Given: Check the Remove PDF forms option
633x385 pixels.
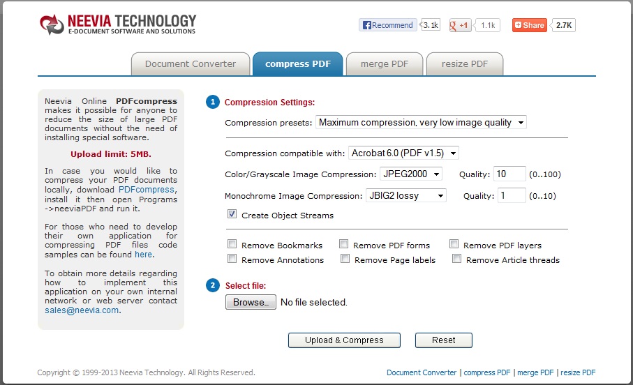Looking at the screenshot, I should pyautogui.click(x=343, y=243).
